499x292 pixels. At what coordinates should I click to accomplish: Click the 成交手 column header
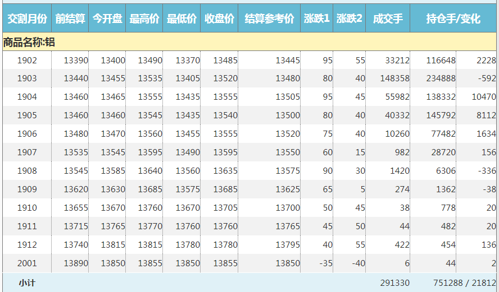pyautogui.click(x=388, y=19)
